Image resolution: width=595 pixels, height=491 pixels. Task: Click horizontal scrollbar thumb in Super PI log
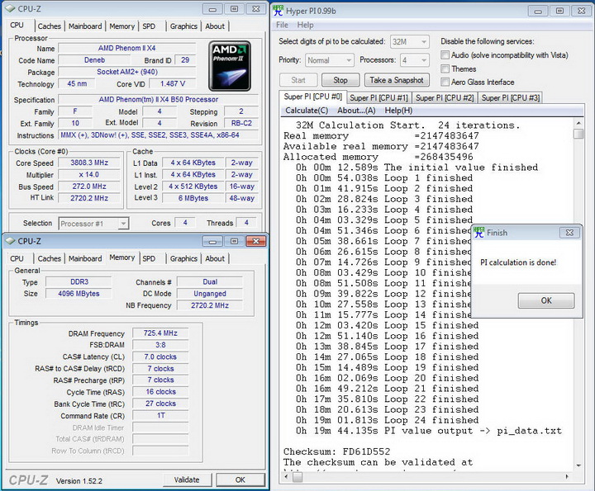297,477
